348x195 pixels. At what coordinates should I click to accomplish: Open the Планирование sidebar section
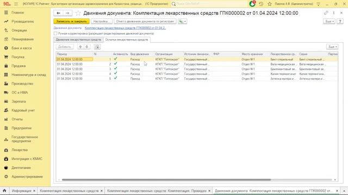(x=23, y=39)
